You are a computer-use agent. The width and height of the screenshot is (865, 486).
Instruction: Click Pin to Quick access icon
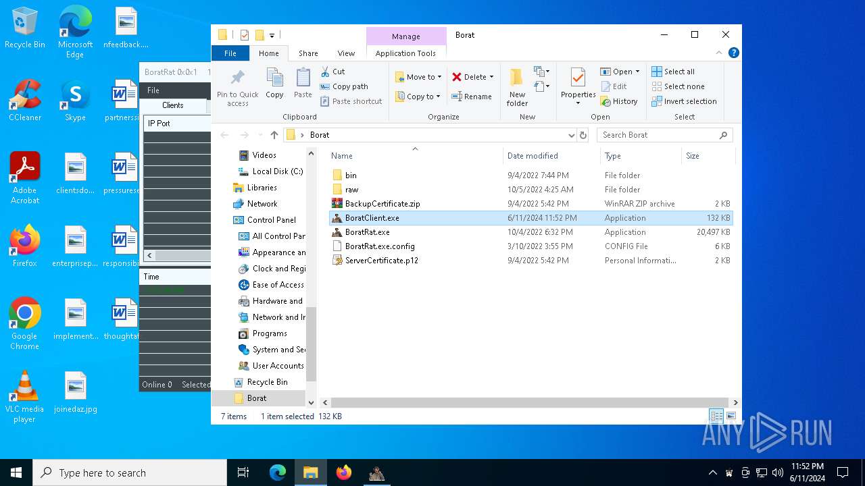tap(237, 77)
